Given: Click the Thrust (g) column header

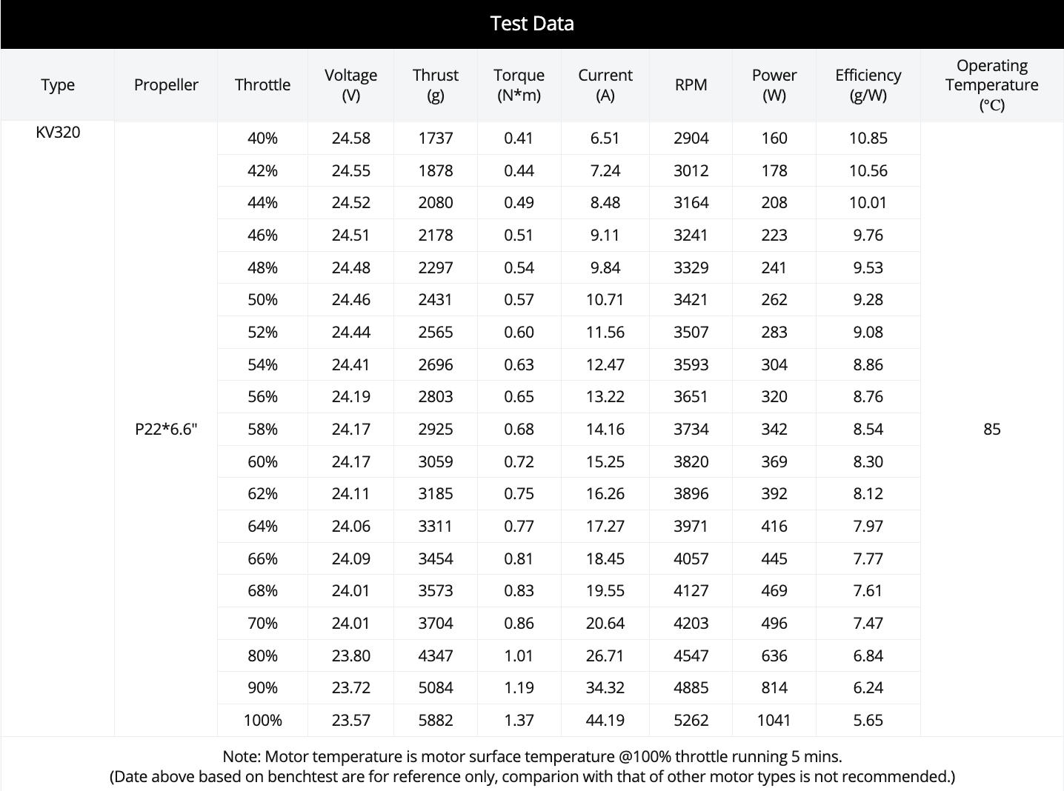Looking at the screenshot, I should [435, 85].
